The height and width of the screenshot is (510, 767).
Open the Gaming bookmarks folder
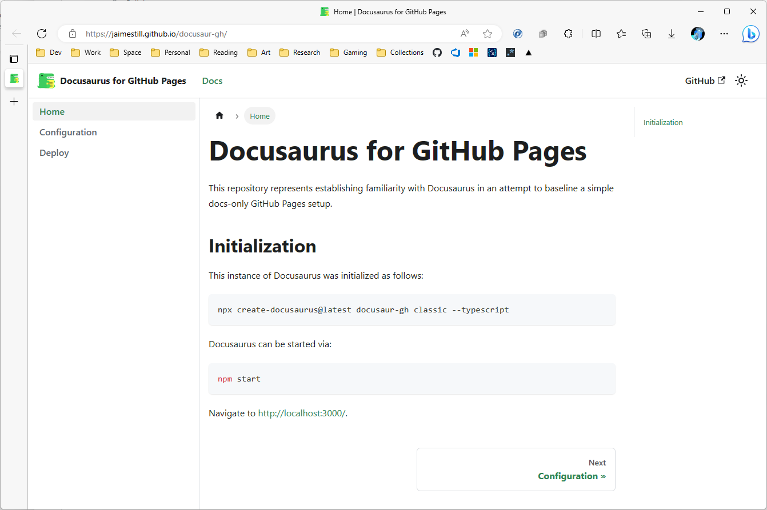tap(348, 53)
